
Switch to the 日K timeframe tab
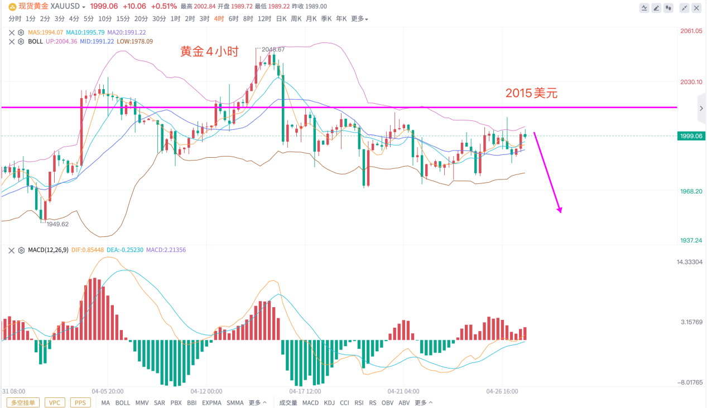281,18
